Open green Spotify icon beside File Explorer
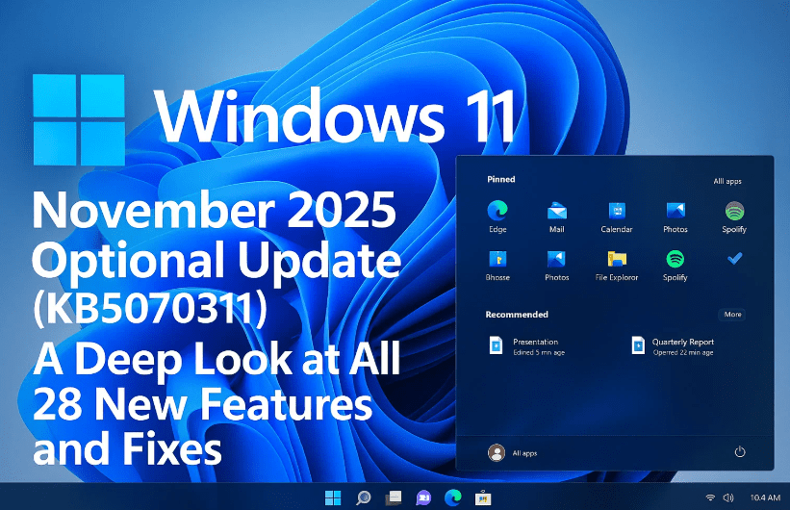The width and height of the screenshot is (790, 510). pyautogui.click(x=675, y=265)
